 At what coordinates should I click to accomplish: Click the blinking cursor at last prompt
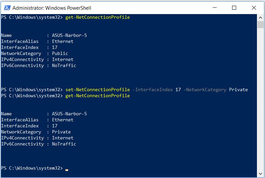pos(67,170)
